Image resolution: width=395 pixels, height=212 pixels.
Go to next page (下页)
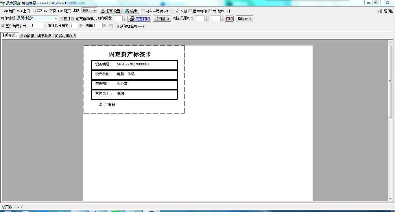[50, 11]
